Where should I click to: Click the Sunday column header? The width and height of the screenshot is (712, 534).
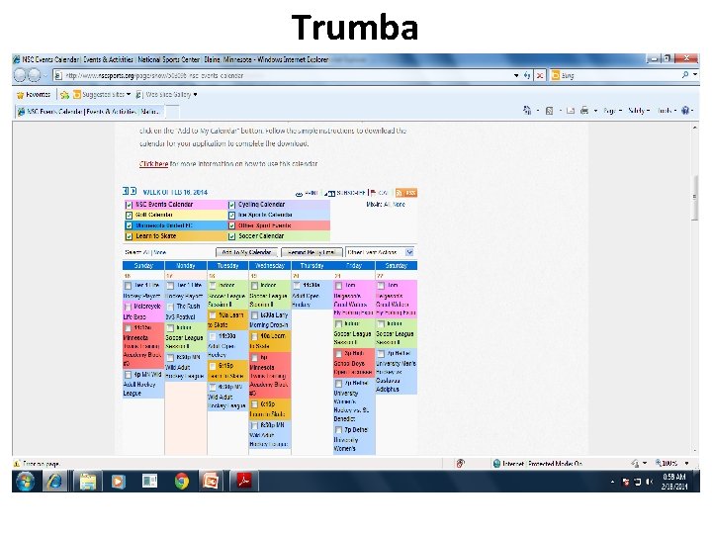[143, 266]
